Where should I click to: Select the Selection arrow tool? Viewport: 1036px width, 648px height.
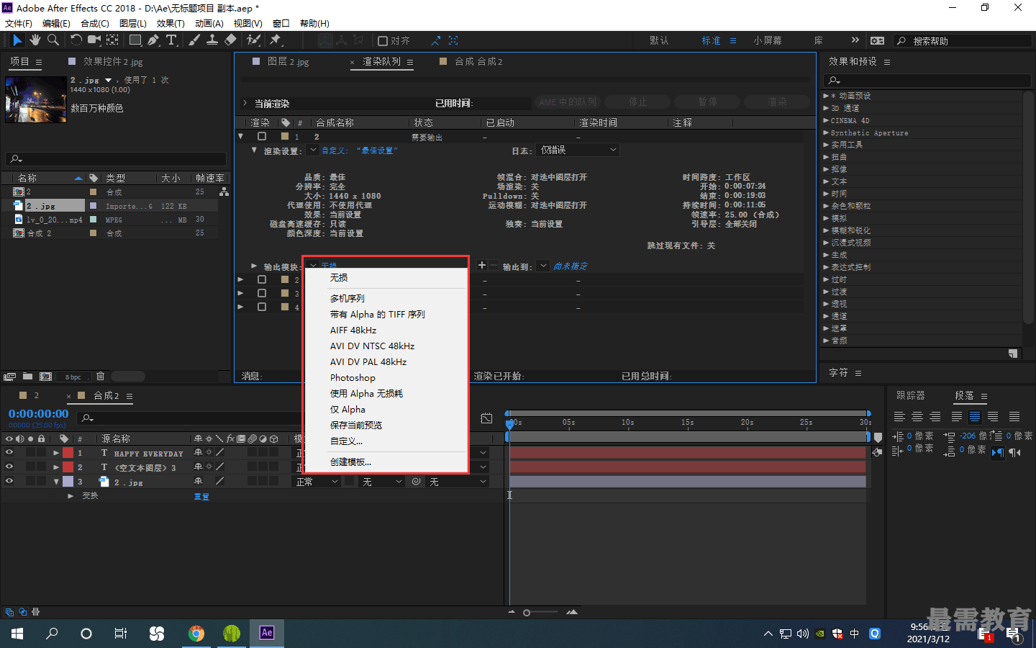(17, 40)
